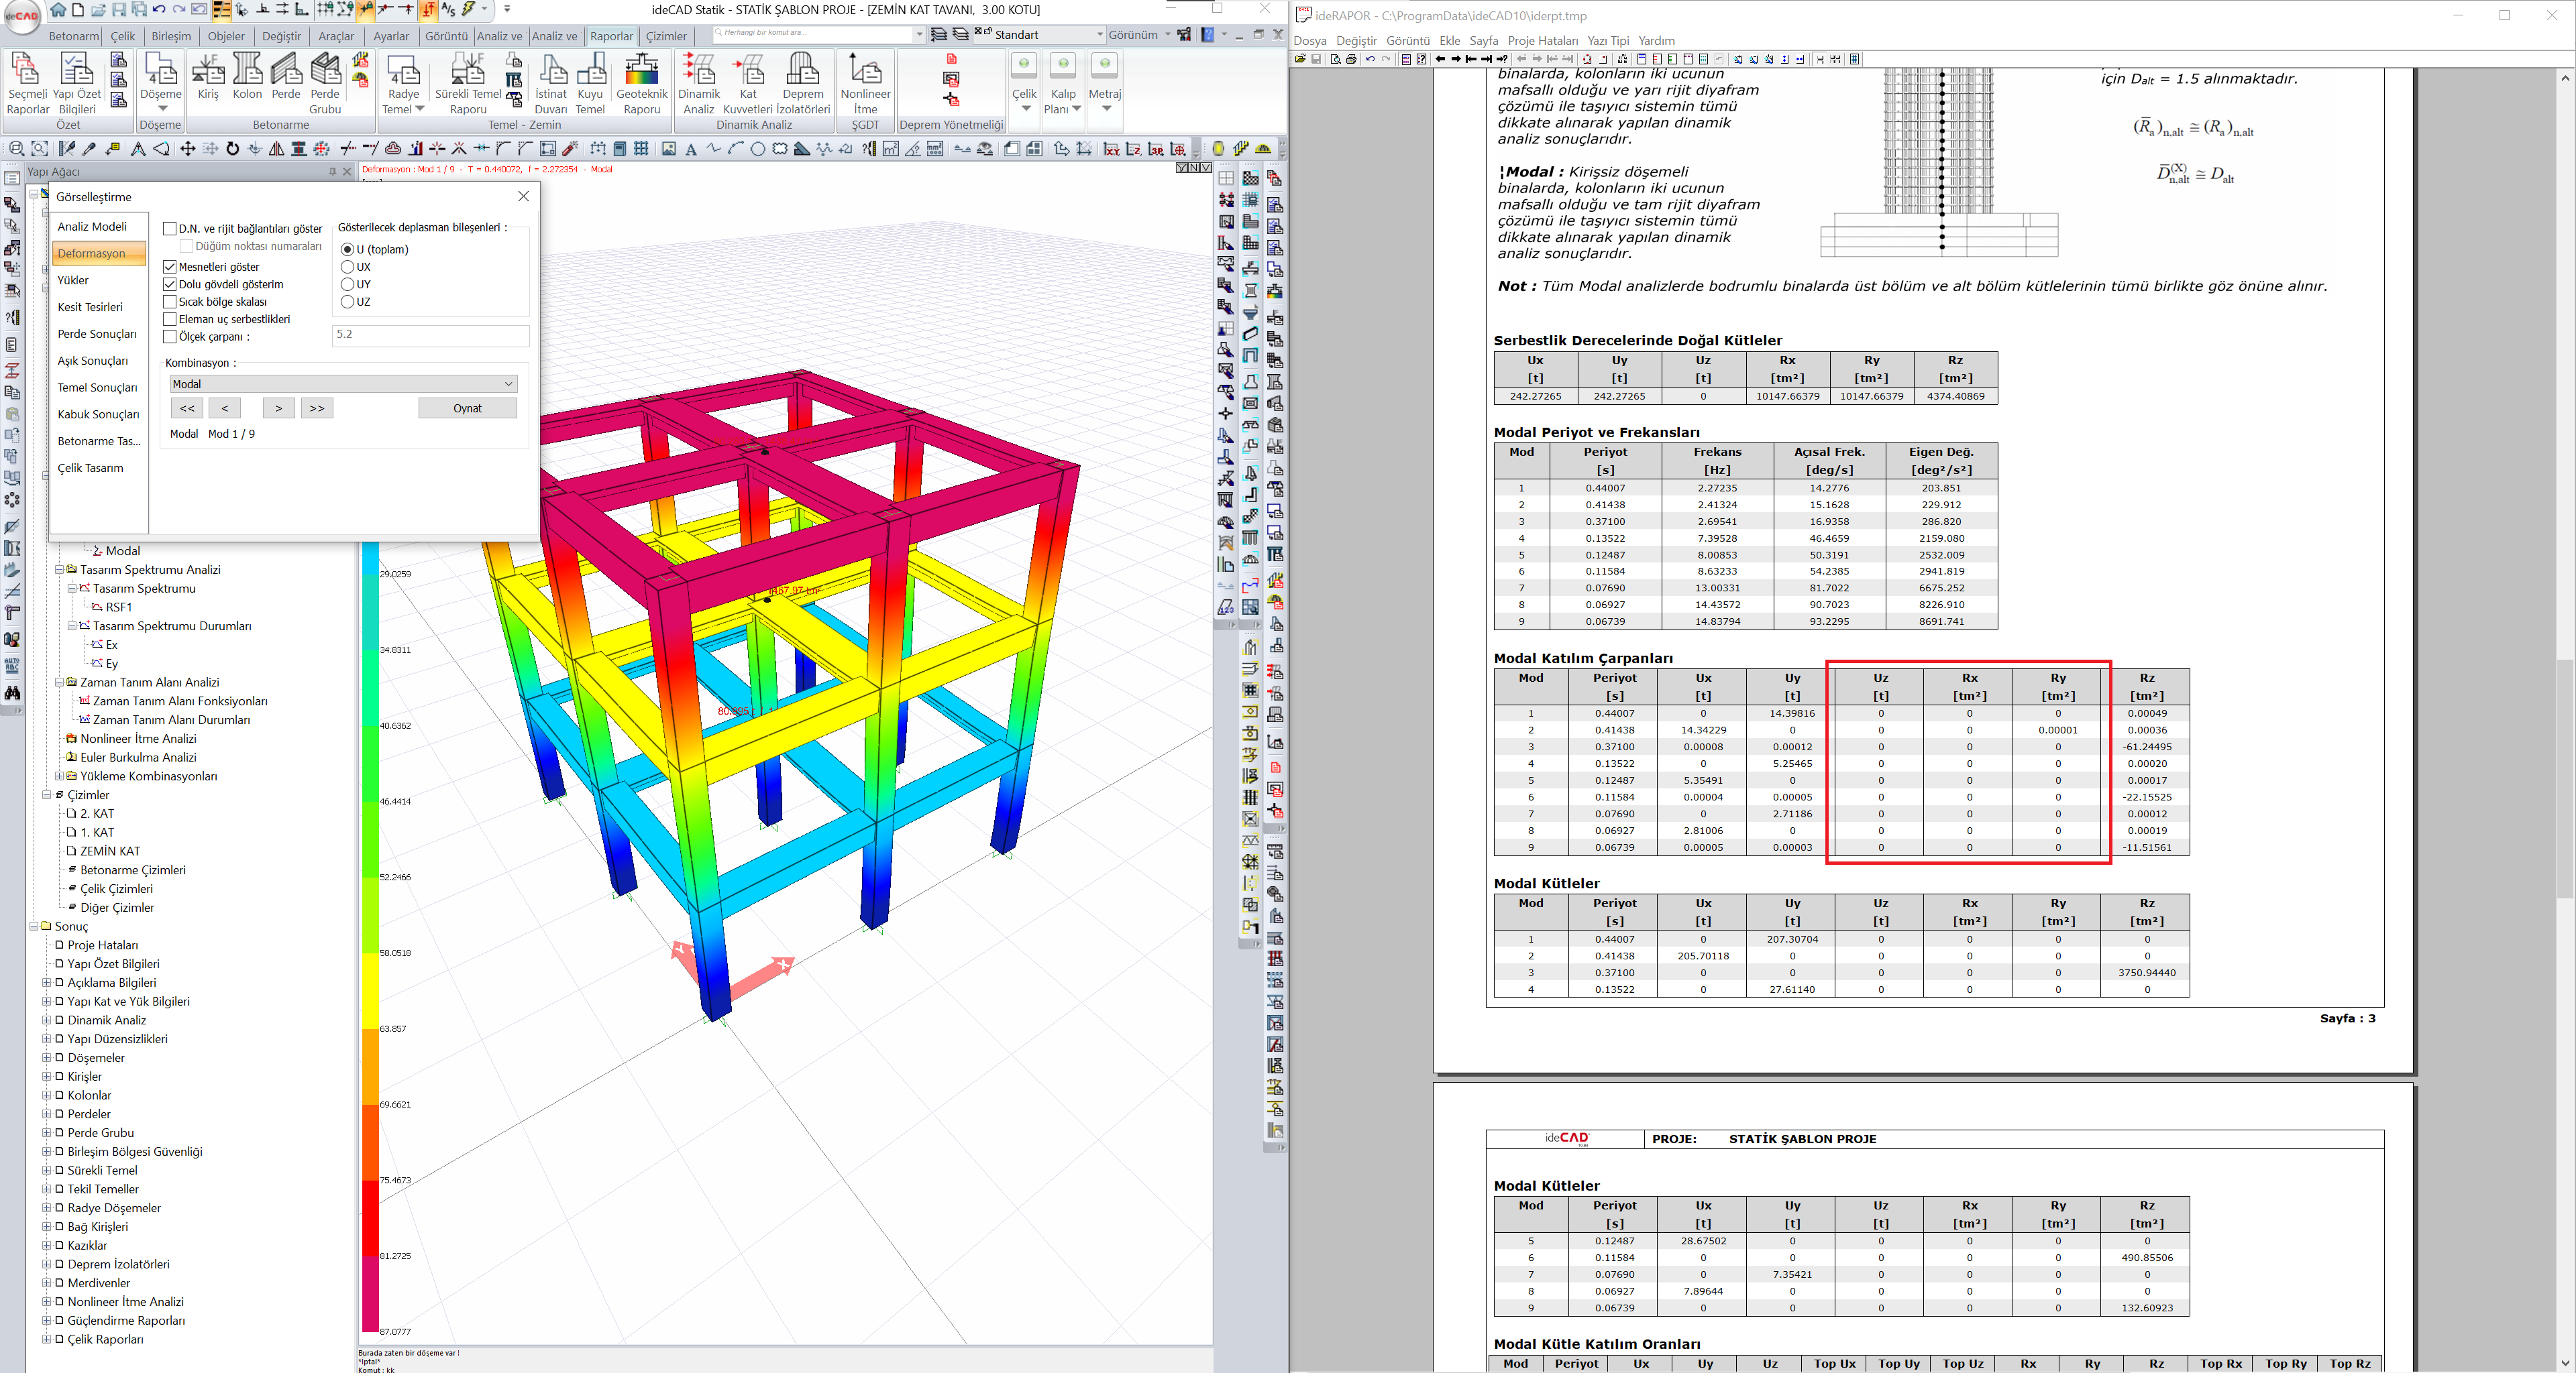Click the > next mode button

[x=279, y=408]
